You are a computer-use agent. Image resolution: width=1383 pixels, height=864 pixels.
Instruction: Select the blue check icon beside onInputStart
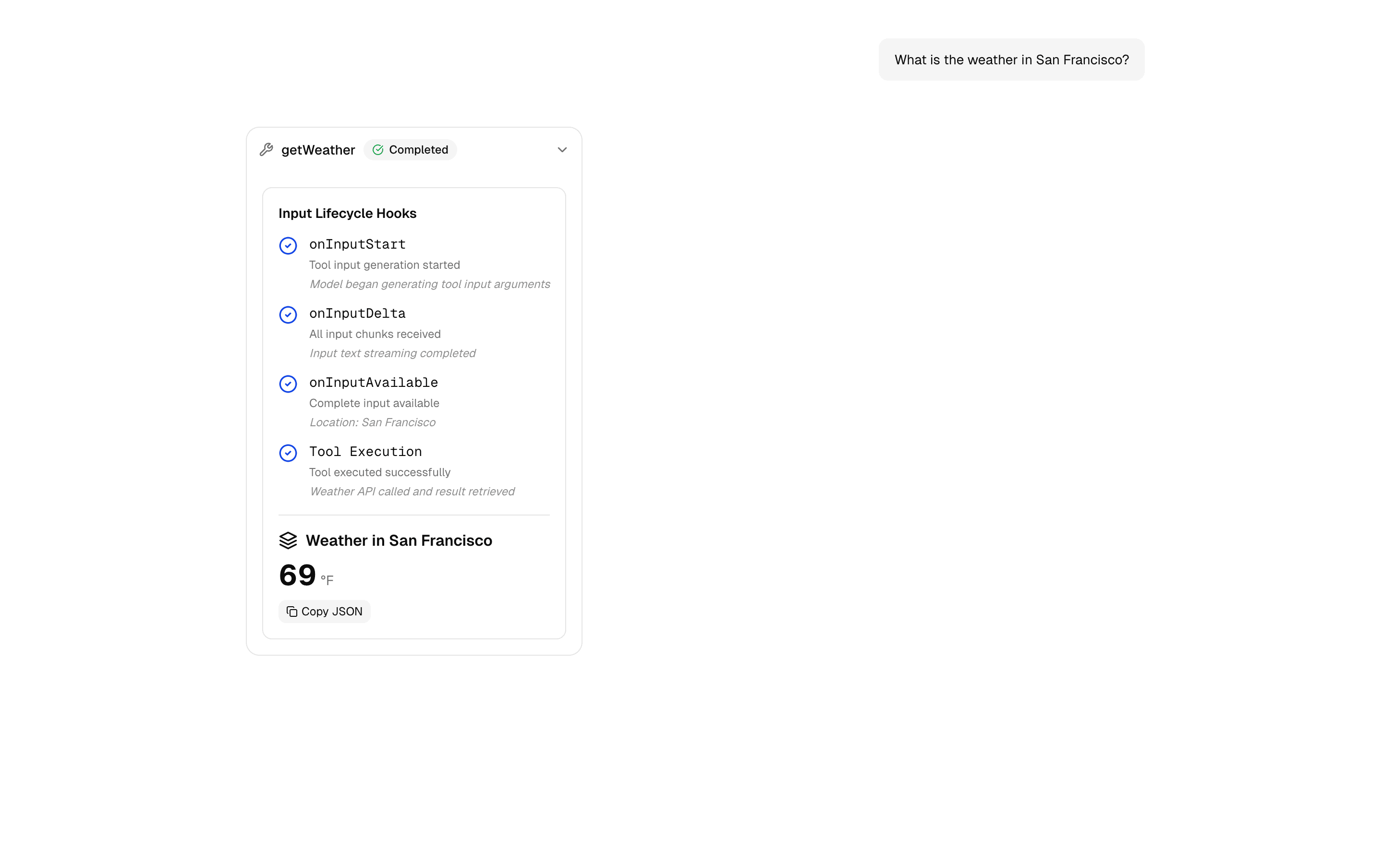click(288, 246)
